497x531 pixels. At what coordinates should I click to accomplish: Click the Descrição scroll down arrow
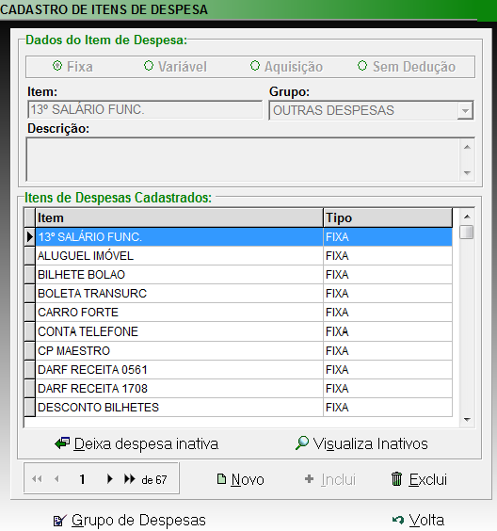pyautogui.click(x=467, y=173)
